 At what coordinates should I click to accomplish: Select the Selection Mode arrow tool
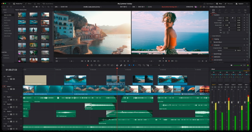[x=87, y=65]
